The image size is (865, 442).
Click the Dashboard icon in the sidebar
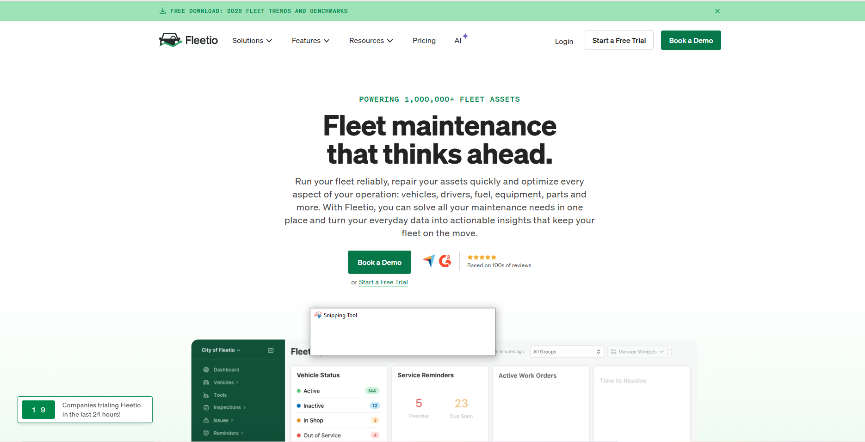[206, 370]
